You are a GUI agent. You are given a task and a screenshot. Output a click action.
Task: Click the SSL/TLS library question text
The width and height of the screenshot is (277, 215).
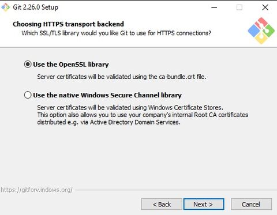pyautogui.click(x=116, y=33)
